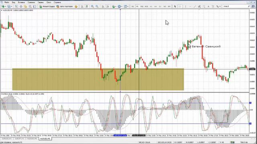Open the Strategy Tester icon
257x144 pixels.
35,6
